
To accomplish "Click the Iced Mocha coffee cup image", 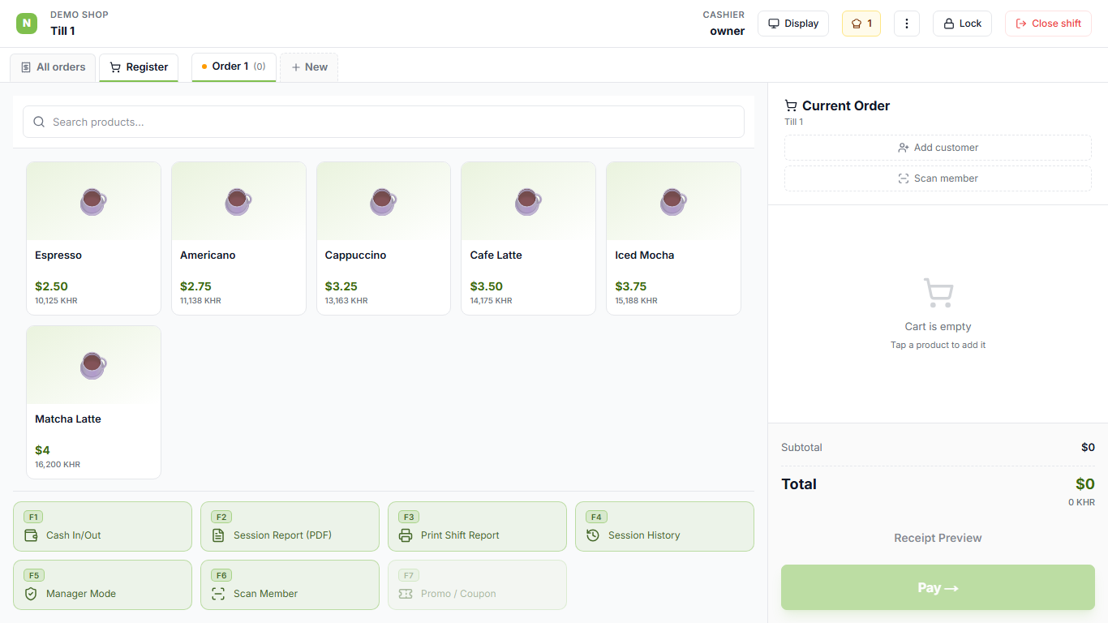I will pos(673,200).
